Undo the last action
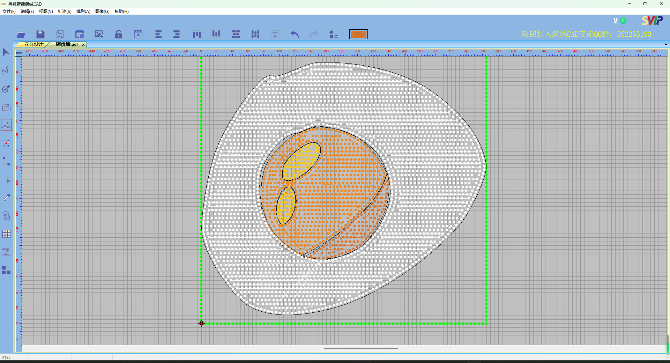 [295, 34]
